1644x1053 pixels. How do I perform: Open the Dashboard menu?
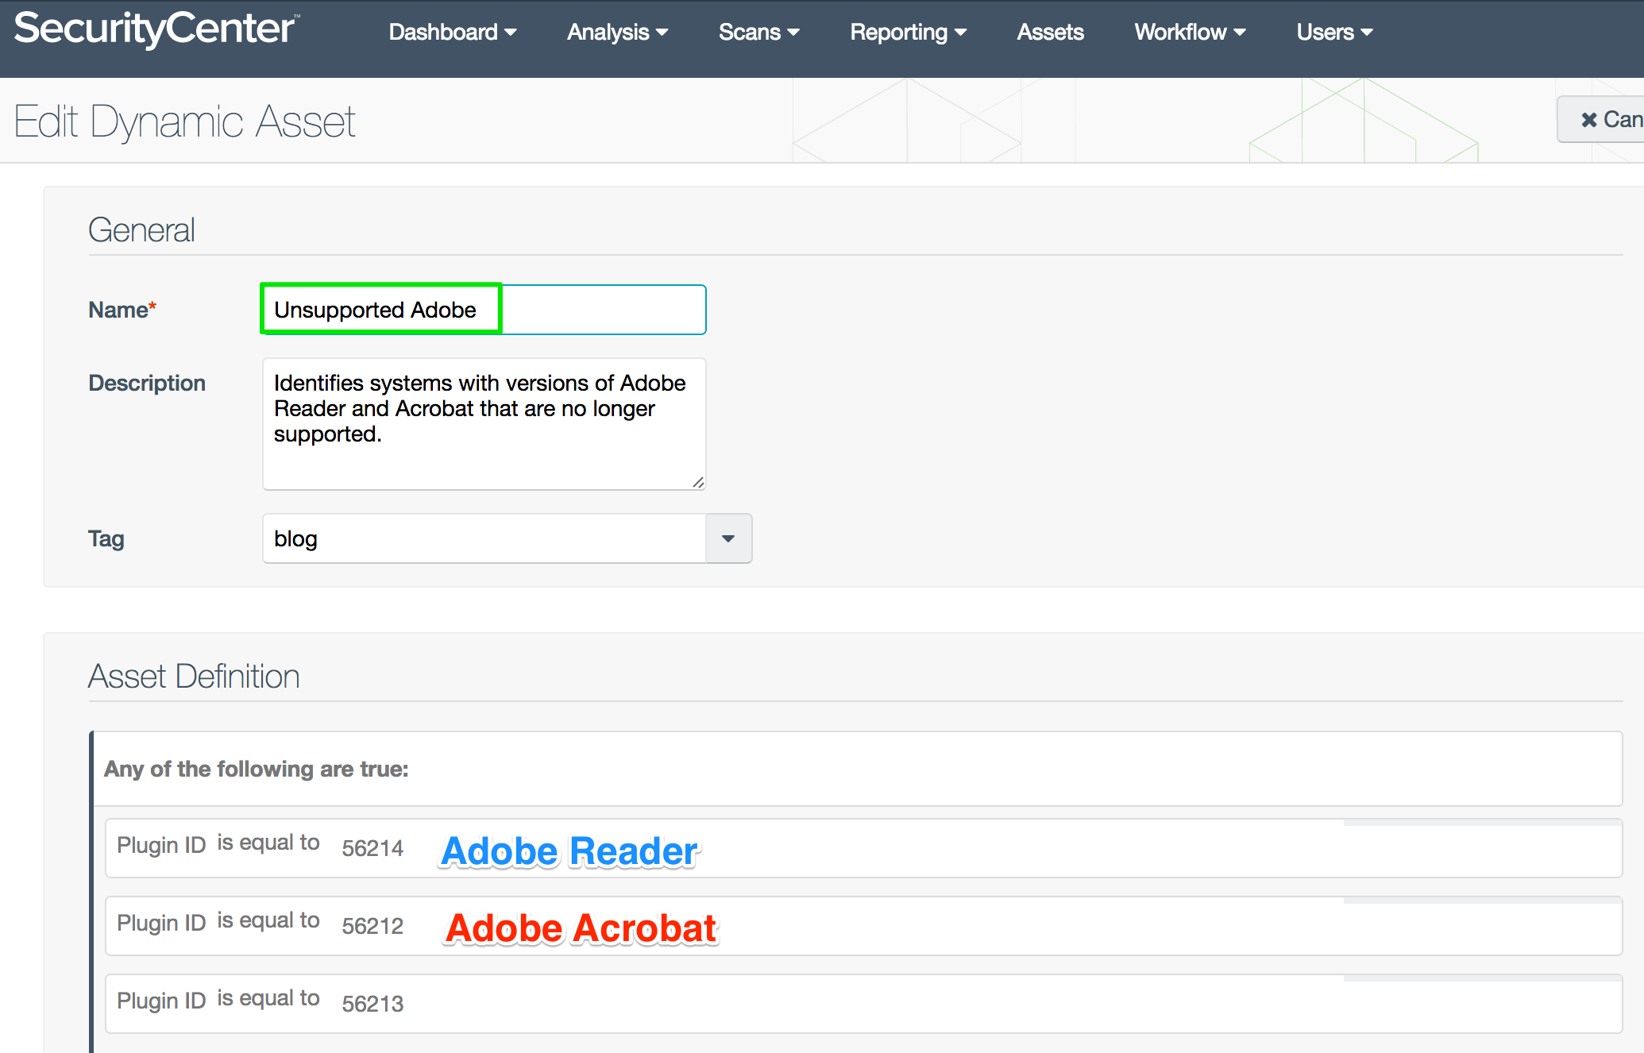point(453,32)
